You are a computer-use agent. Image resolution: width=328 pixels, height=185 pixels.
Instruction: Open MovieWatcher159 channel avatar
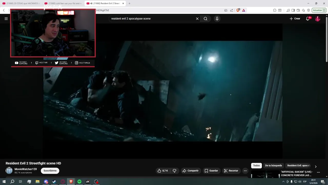click(x=9, y=171)
